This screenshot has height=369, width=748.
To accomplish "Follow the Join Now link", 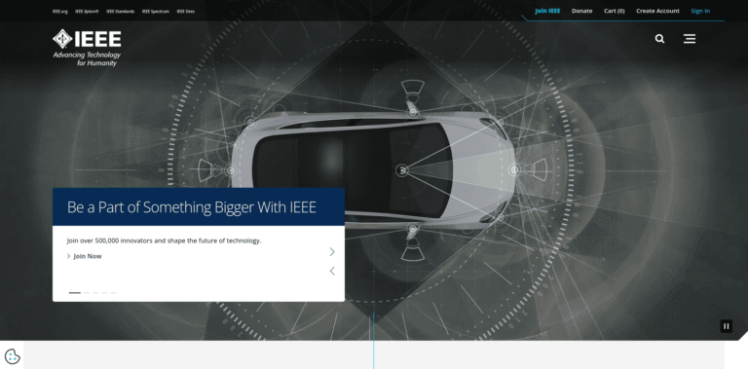I will pos(85,256).
